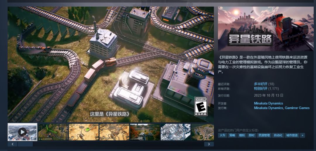Select the 资源管理 tag

coord(264,135)
